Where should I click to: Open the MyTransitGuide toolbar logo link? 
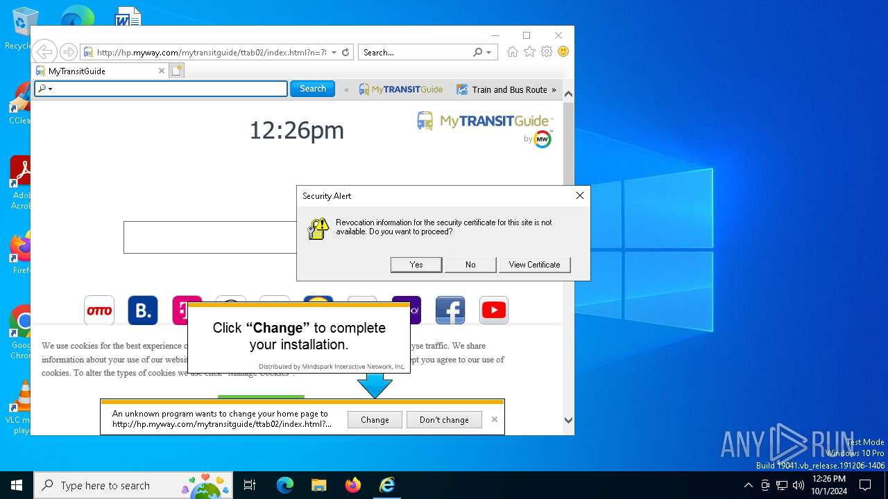pos(401,89)
